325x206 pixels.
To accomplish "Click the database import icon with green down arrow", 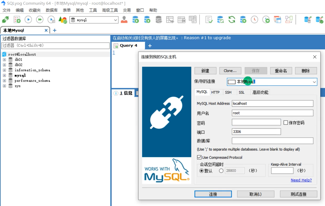I will click(x=136, y=20).
